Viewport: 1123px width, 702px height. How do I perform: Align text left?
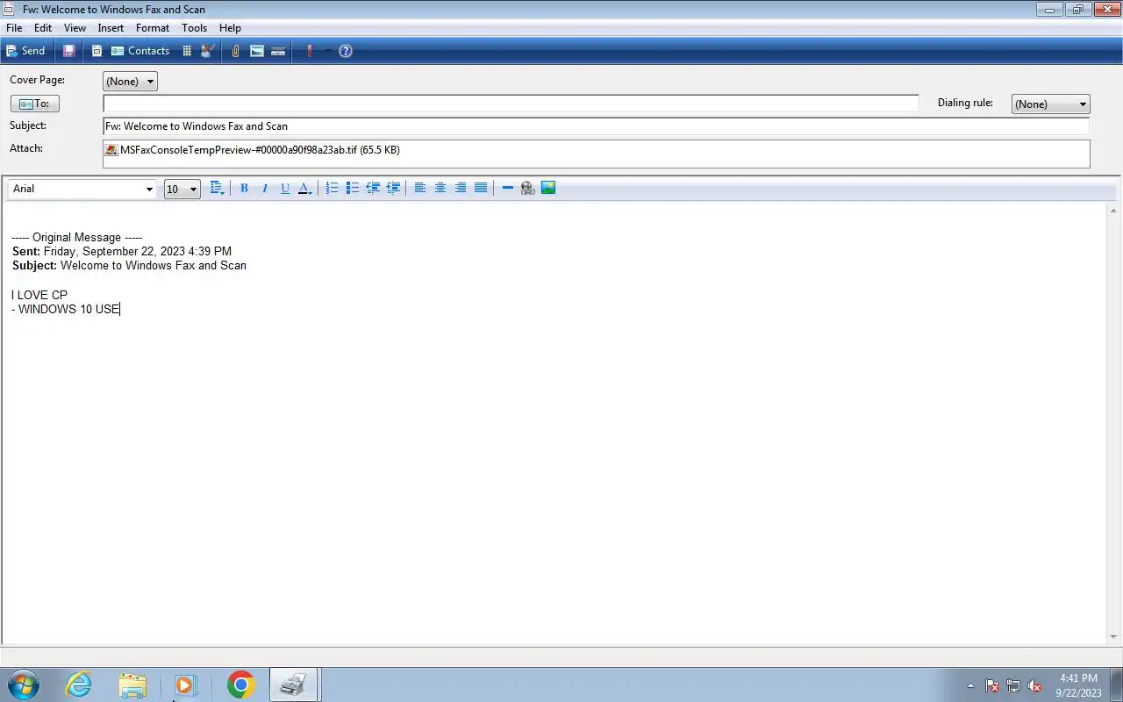pos(420,188)
